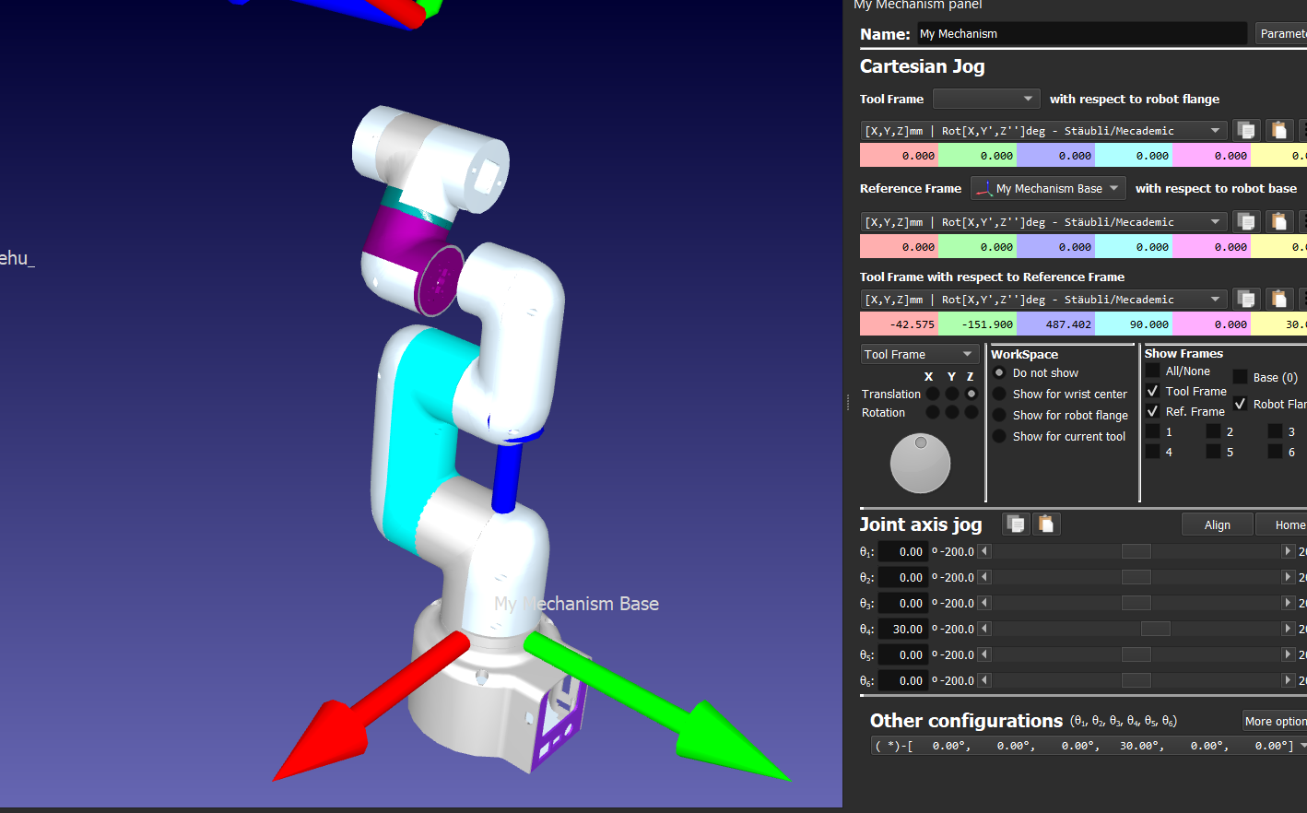1307x813 pixels.
Task: Increase θ6 with its right arrow
Action: pyautogui.click(x=1288, y=680)
